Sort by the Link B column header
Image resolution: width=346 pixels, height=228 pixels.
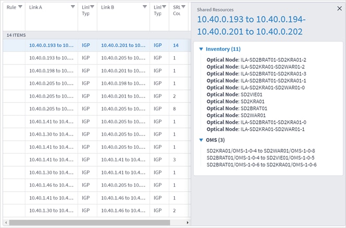pyautogui.click(x=108, y=7)
